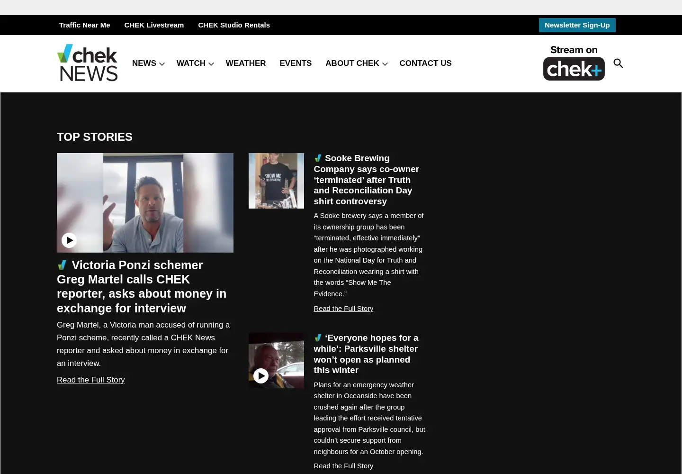Viewport: 682px width, 474px height.
Task: Play the Greg Martel video
Action: pos(69,240)
